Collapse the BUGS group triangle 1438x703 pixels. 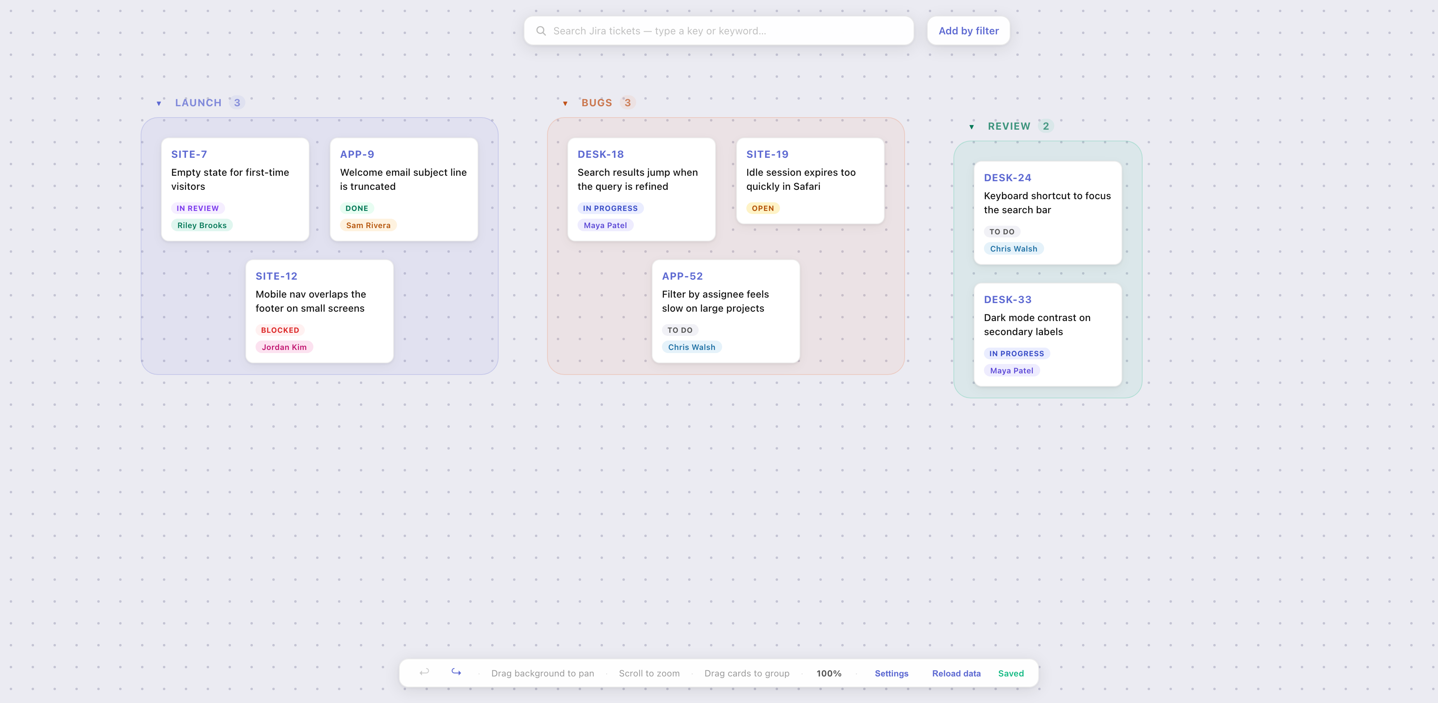click(x=565, y=103)
